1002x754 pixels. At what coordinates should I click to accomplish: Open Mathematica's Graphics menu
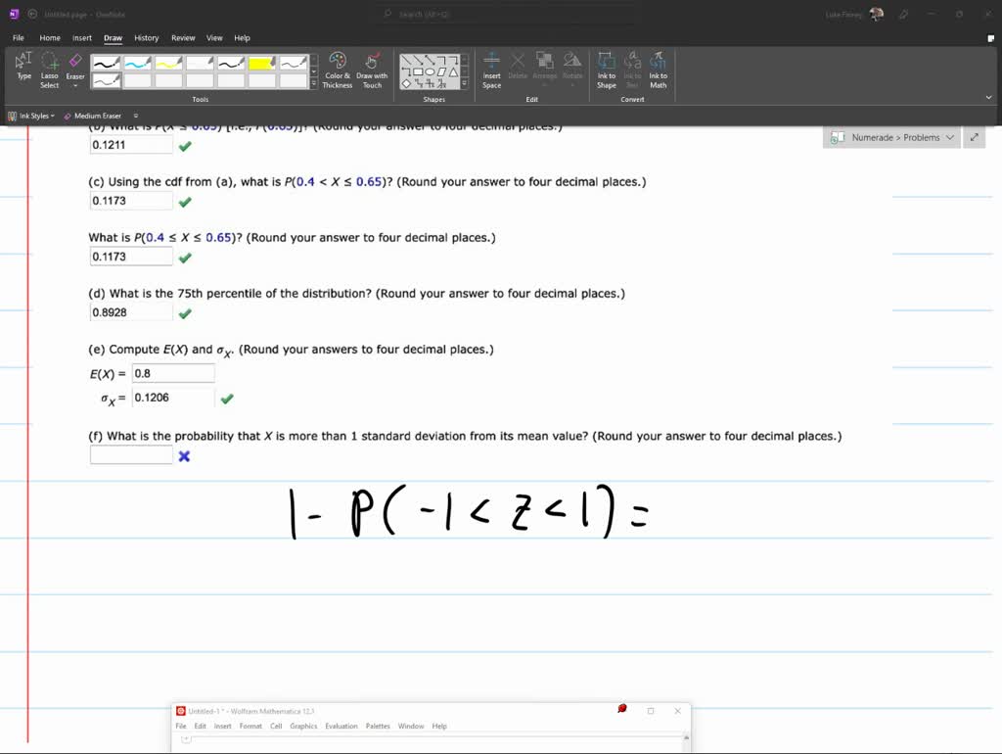click(x=303, y=726)
